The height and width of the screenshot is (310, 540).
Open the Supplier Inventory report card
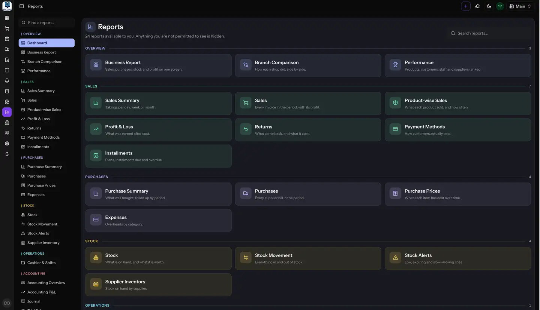[x=158, y=285]
